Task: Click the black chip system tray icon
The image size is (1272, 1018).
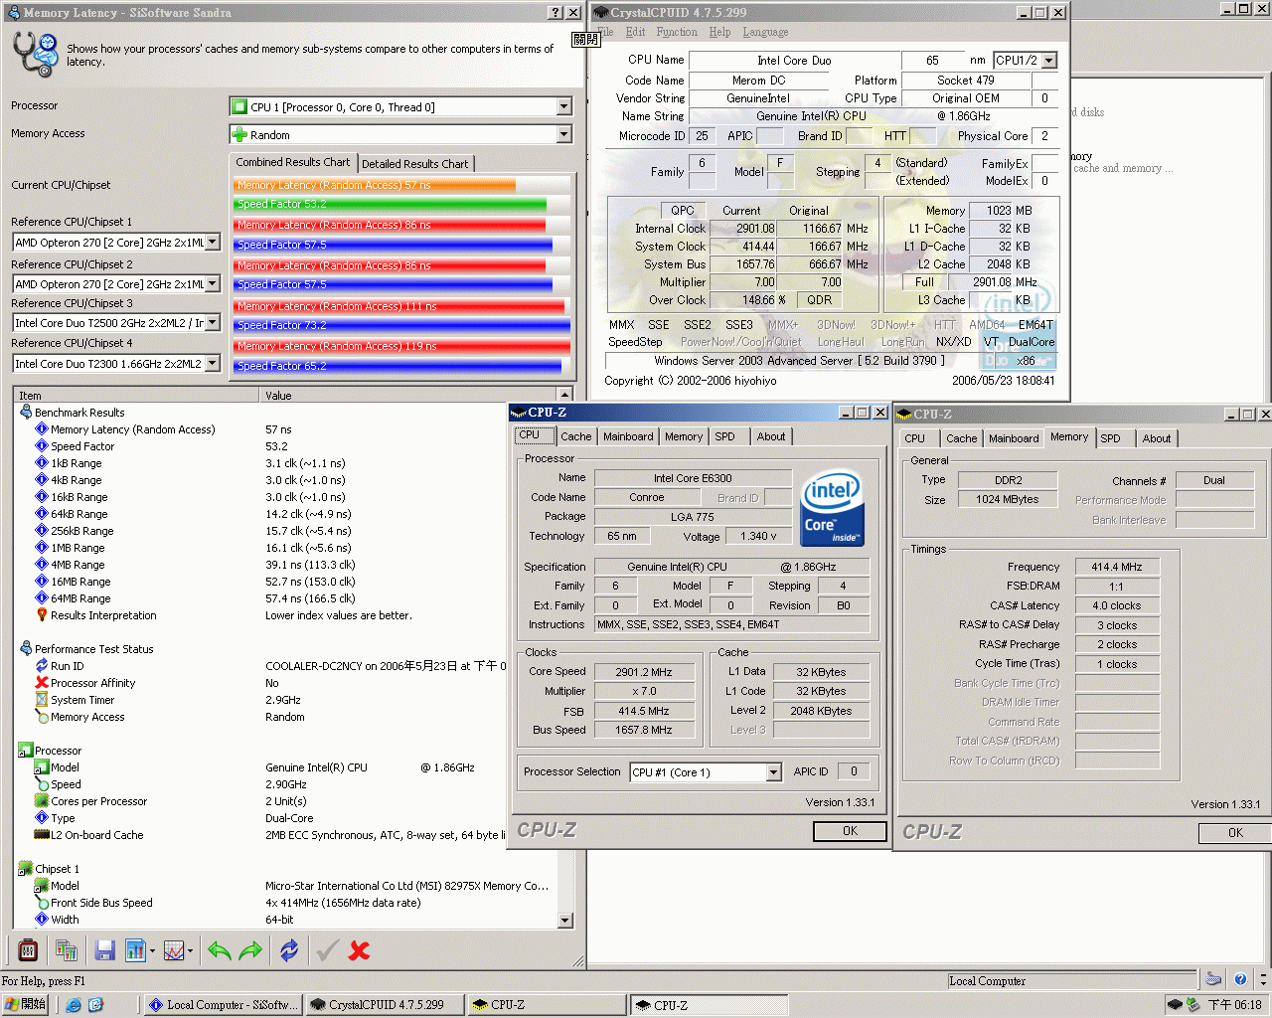Action: [1176, 1005]
